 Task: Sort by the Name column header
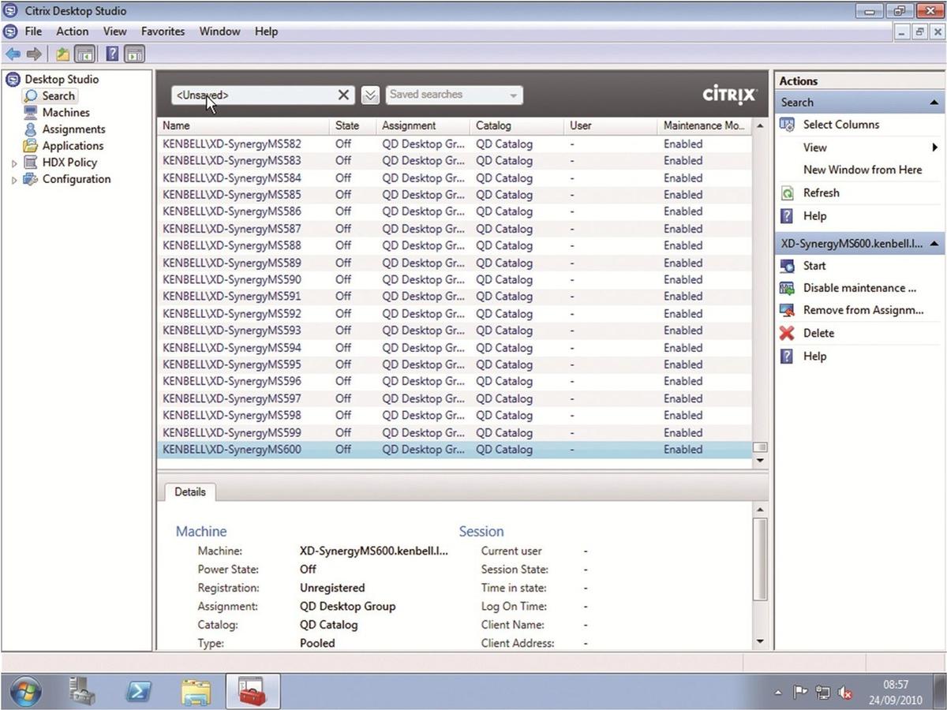tap(243, 125)
